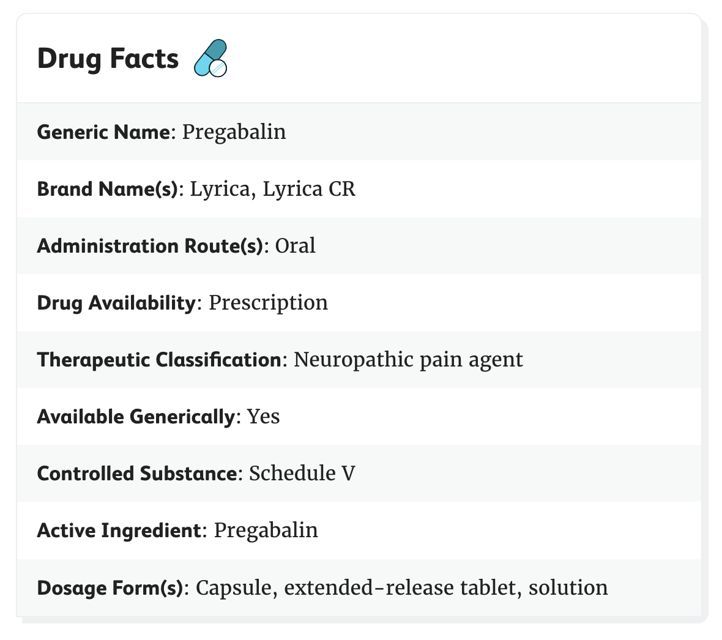Click the Neuropathic pain agent text
Image resolution: width=722 pixels, height=640 pixels.
tap(409, 360)
